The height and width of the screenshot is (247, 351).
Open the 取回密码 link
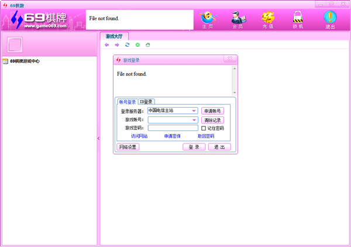click(x=206, y=136)
